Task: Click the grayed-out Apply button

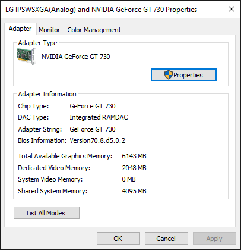Action: pos(214,239)
